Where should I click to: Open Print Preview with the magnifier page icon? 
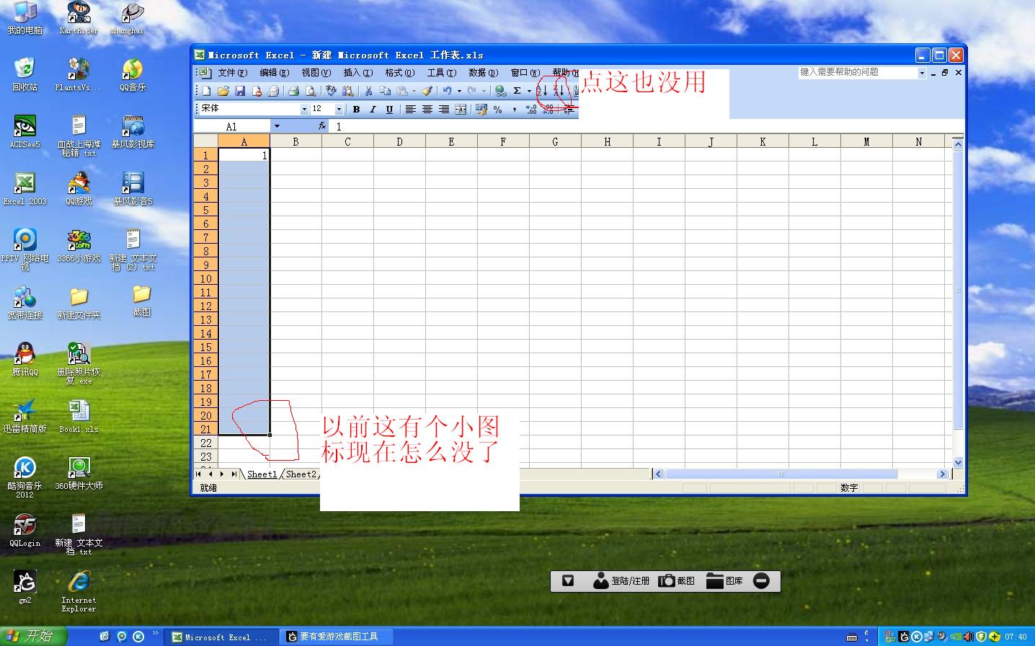[311, 91]
